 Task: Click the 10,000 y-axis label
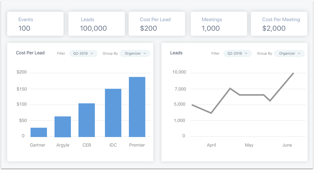click(x=179, y=72)
